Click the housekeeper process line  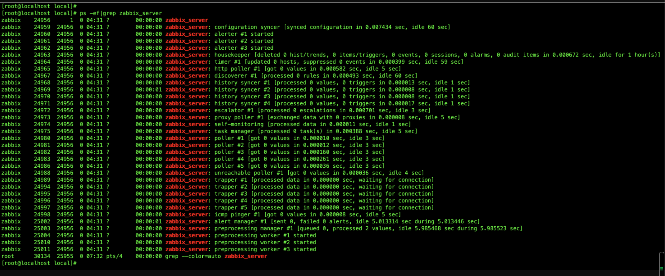pyautogui.click(x=331, y=55)
